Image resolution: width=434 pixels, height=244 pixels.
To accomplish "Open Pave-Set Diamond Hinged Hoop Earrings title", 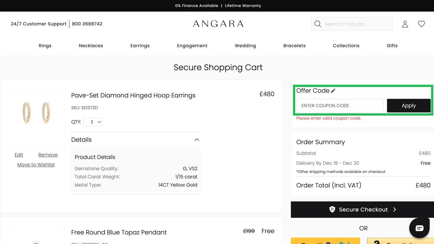I will [133, 96].
